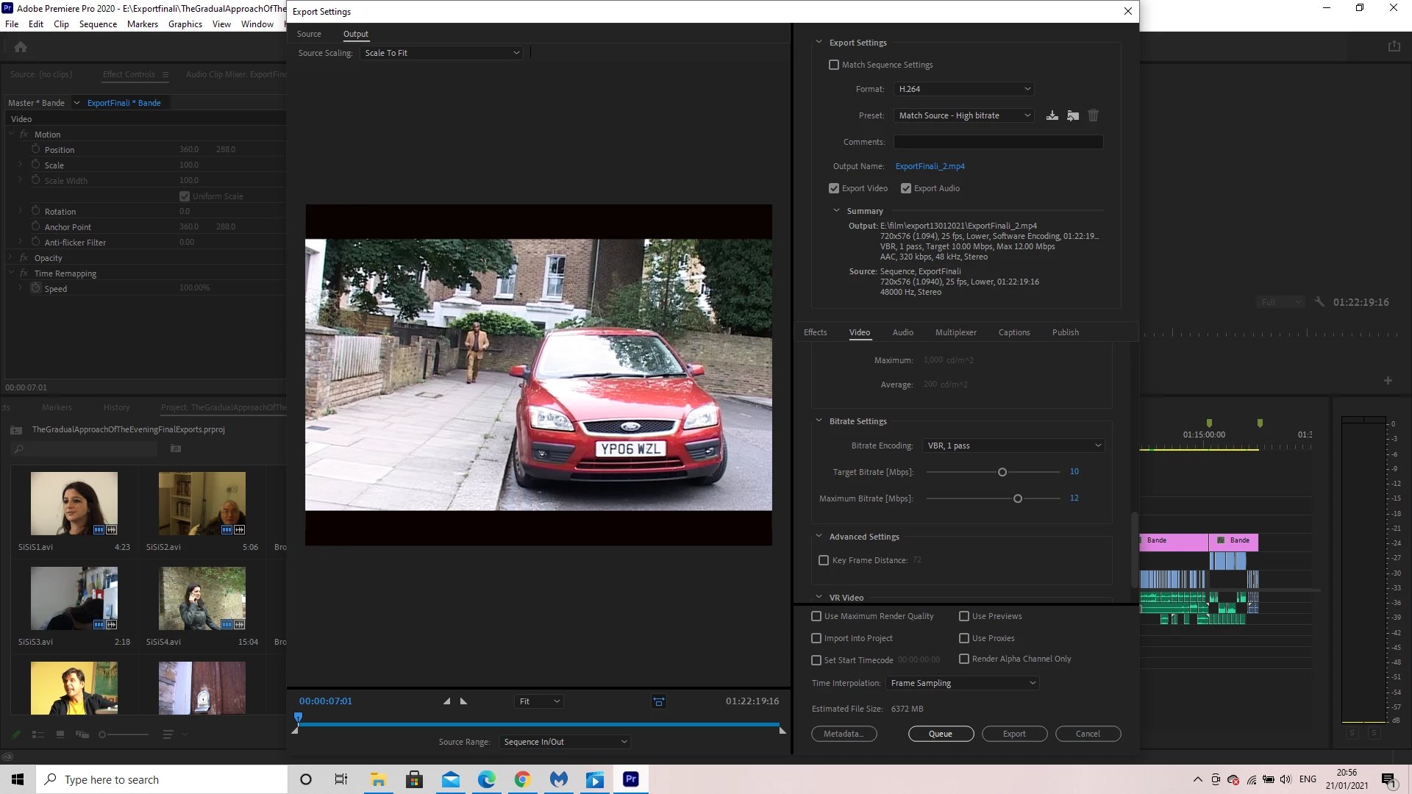This screenshot has width=1412, height=794.
Task: Open Premiere Pro from the taskbar
Action: 631,779
